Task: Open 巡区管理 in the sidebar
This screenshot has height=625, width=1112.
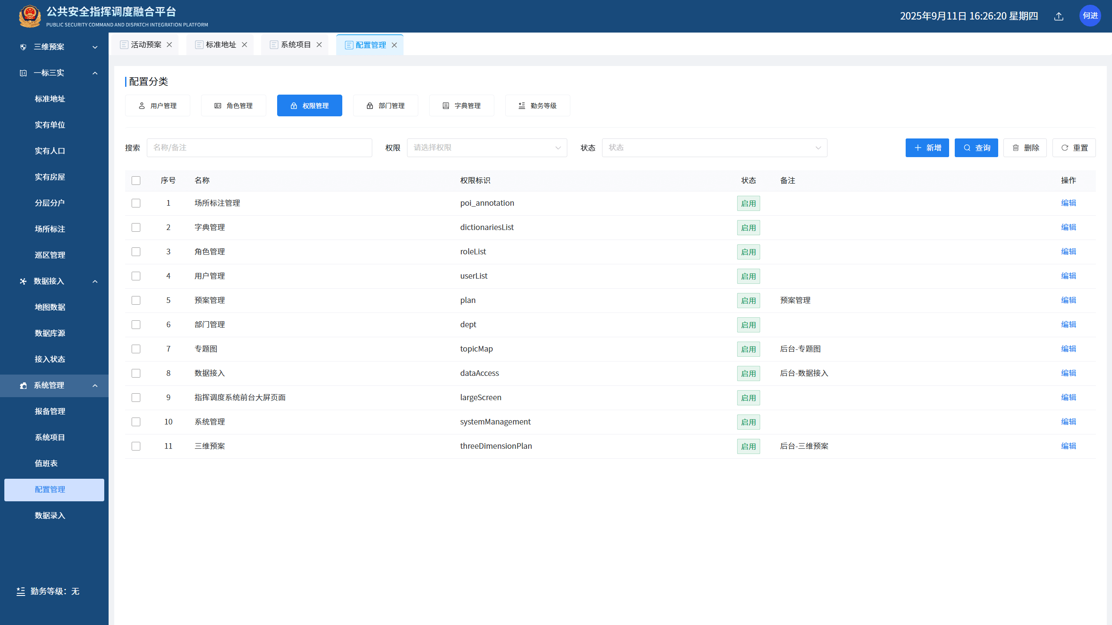Action: point(50,255)
